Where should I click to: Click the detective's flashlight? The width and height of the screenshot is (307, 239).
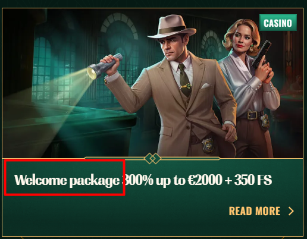pyautogui.click(x=104, y=66)
